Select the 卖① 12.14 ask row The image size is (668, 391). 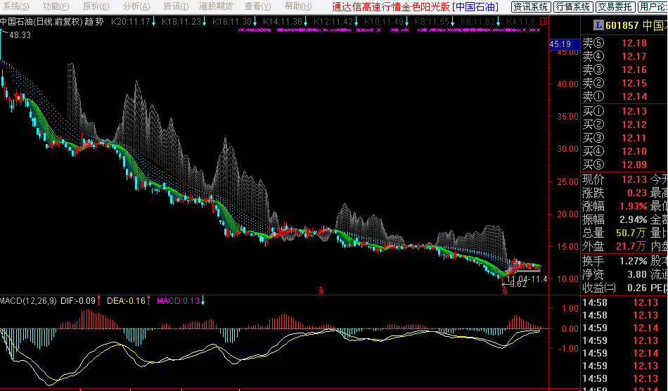click(624, 96)
